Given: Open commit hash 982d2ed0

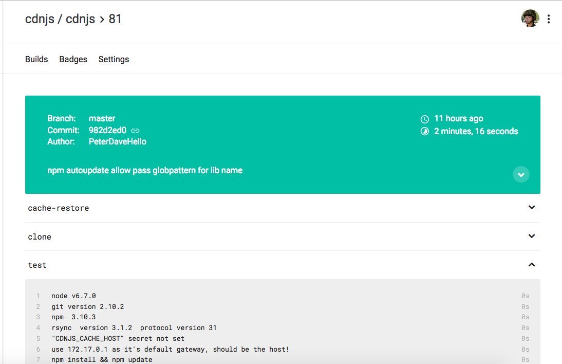Looking at the screenshot, I should [x=107, y=130].
